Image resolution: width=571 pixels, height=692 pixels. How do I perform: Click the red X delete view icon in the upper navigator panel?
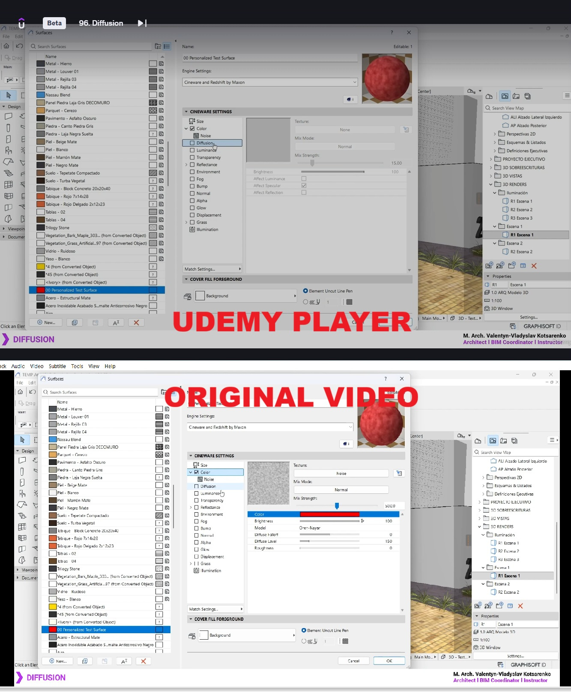click(534, 266)
